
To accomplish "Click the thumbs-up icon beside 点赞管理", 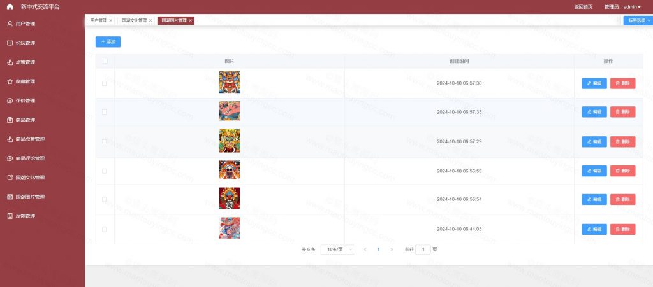I will coord(10,62).
